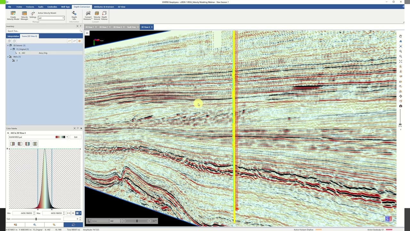This screenshot has width=410, height=231.
Task: Pin the Inventory panel
Action: pyautogui.click(x=80, y=26)
